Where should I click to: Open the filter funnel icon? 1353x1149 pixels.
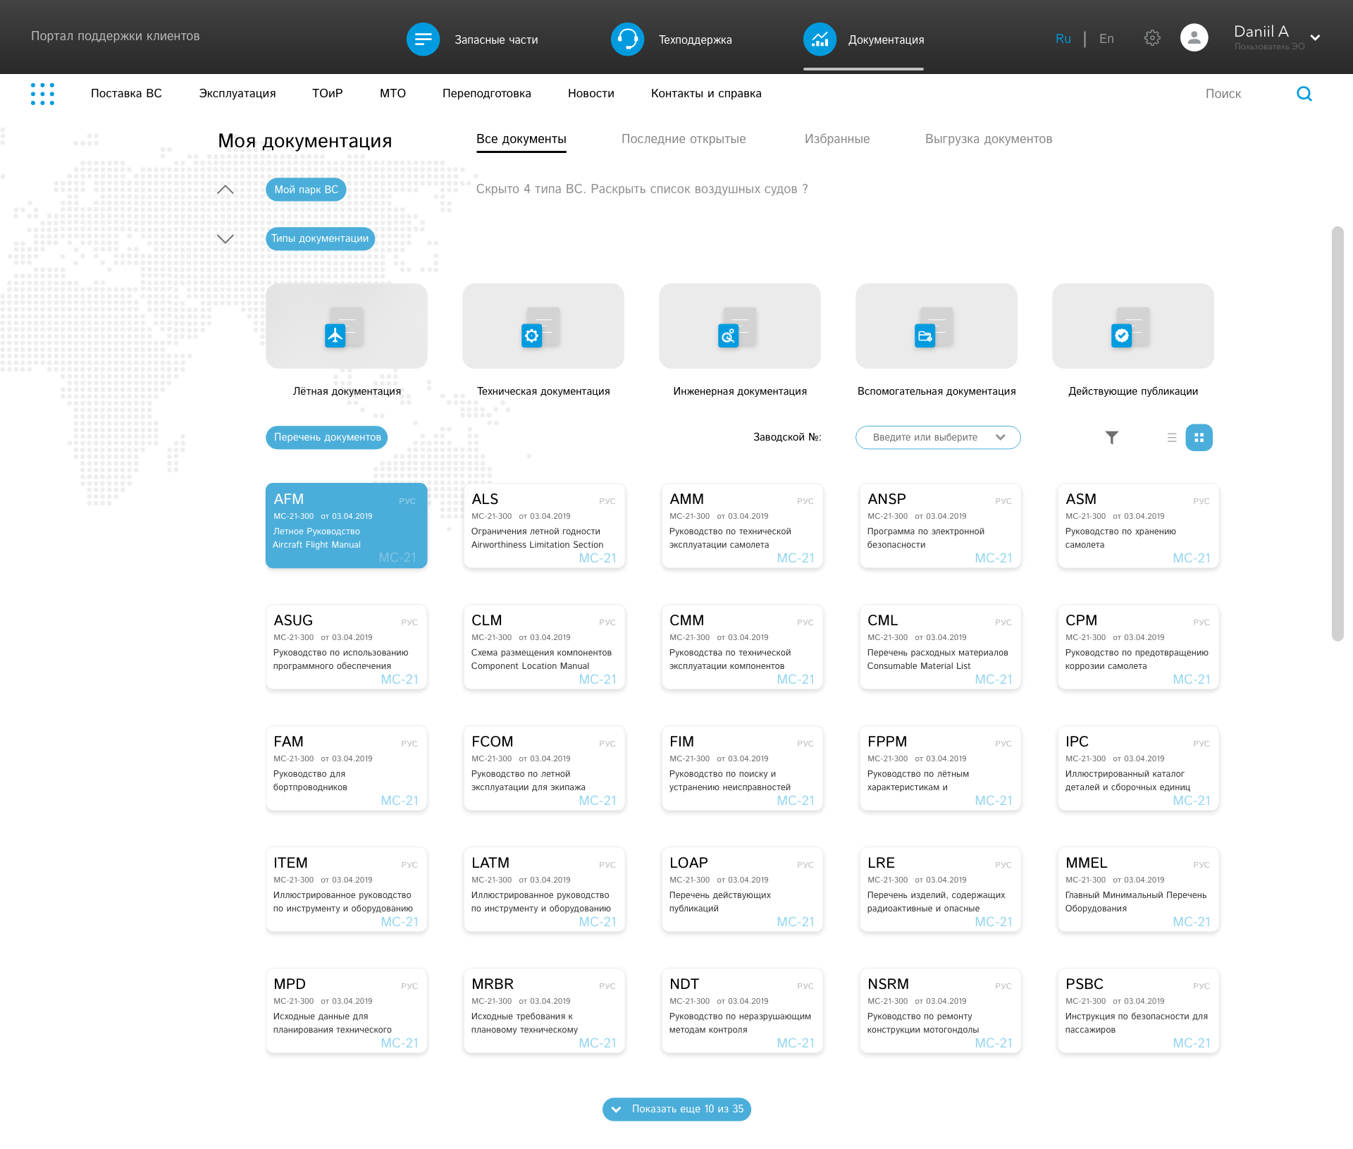pyautogui.click(x=1111, y=438)
